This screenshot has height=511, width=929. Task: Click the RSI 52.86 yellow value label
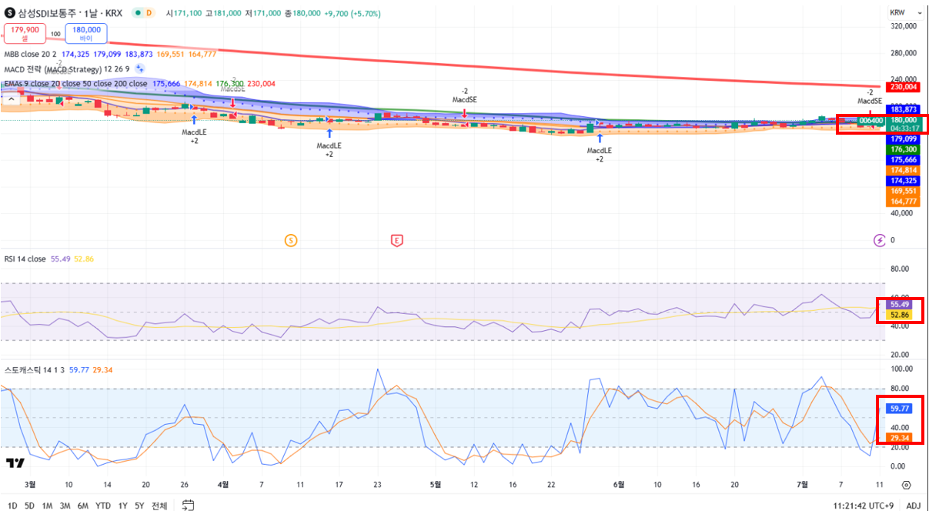pyautogui.click(x=899, y=315)
